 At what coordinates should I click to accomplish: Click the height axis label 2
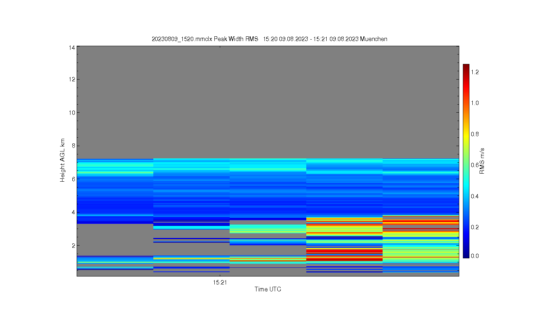pyautogui.click(x=73, y=246)
